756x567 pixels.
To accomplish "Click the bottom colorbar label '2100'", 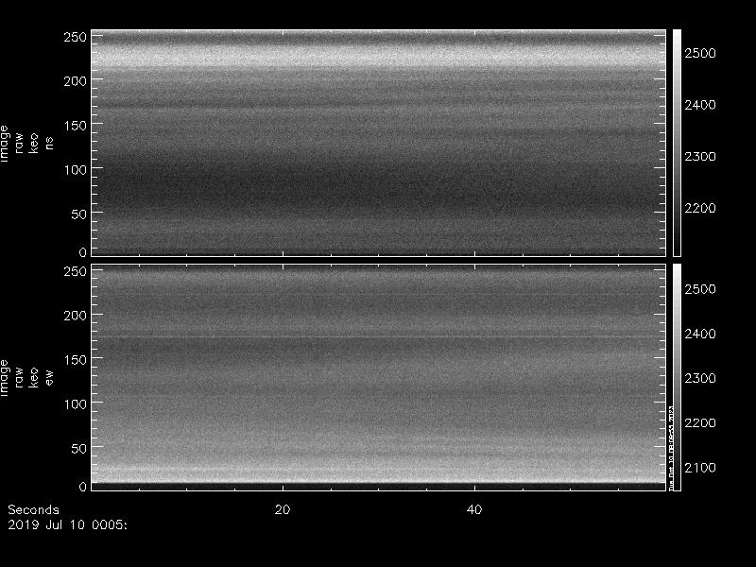I will pos(700,467).
